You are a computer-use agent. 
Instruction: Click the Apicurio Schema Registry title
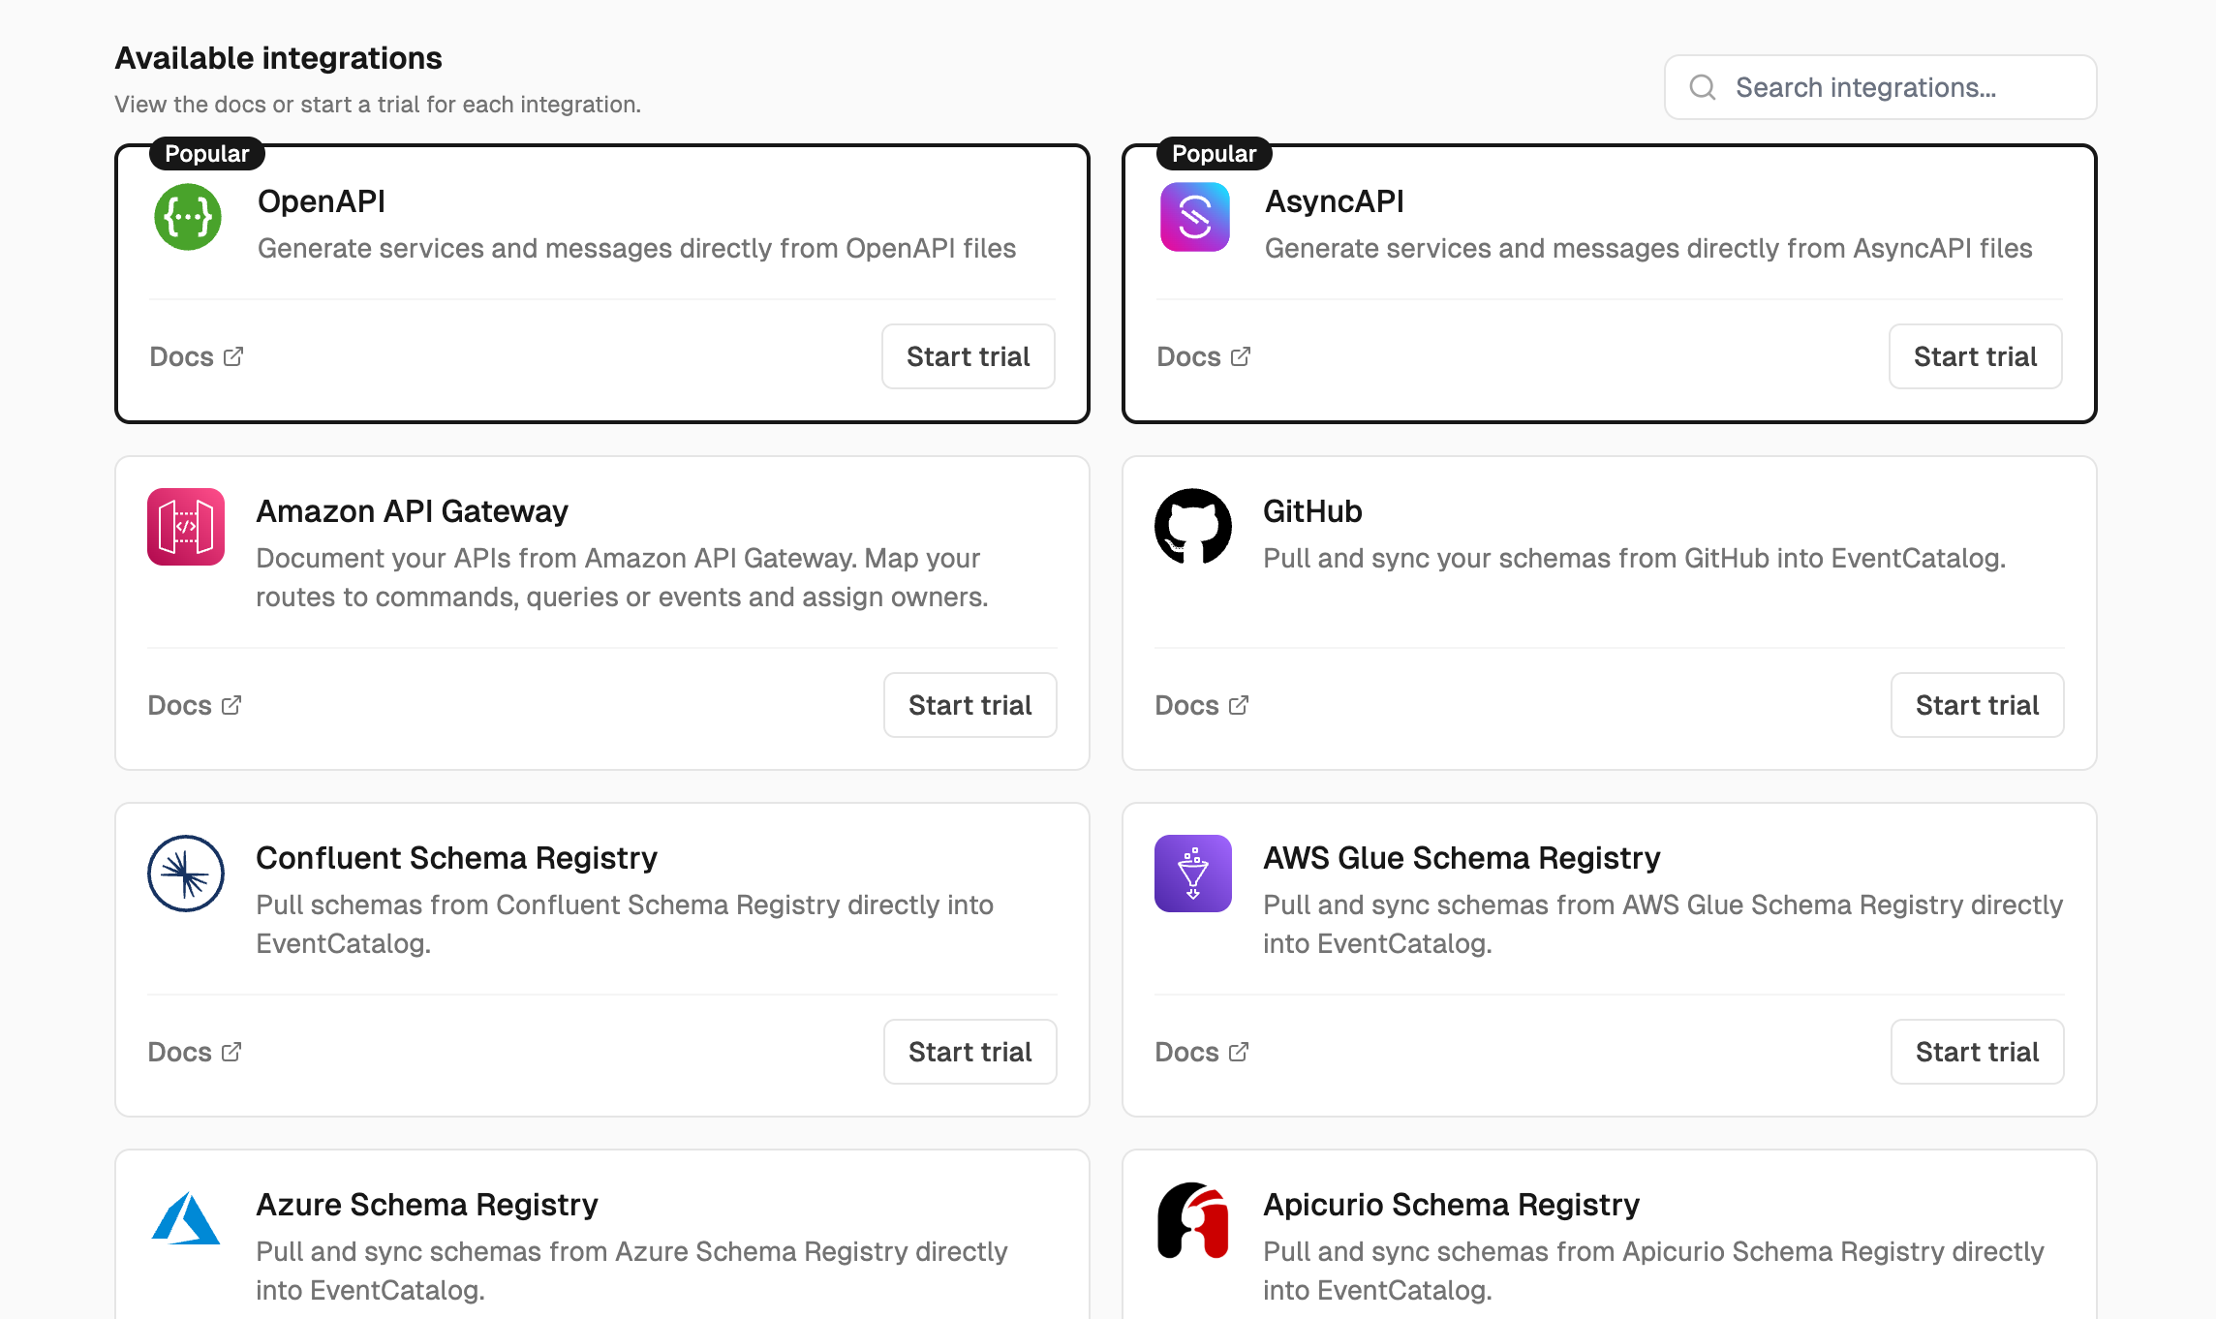(1451, 1205)
